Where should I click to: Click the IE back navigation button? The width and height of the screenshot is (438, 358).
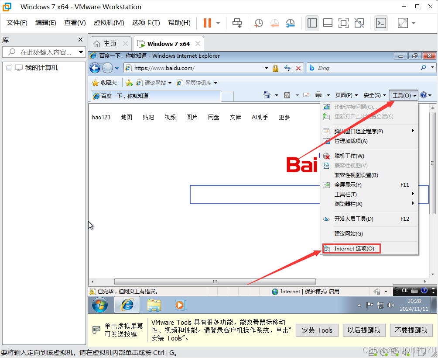[95, 68]
